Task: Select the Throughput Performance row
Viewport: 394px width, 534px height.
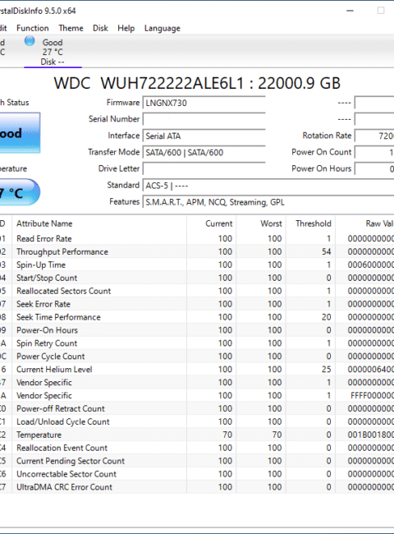Action: click(x=197, y=251)
